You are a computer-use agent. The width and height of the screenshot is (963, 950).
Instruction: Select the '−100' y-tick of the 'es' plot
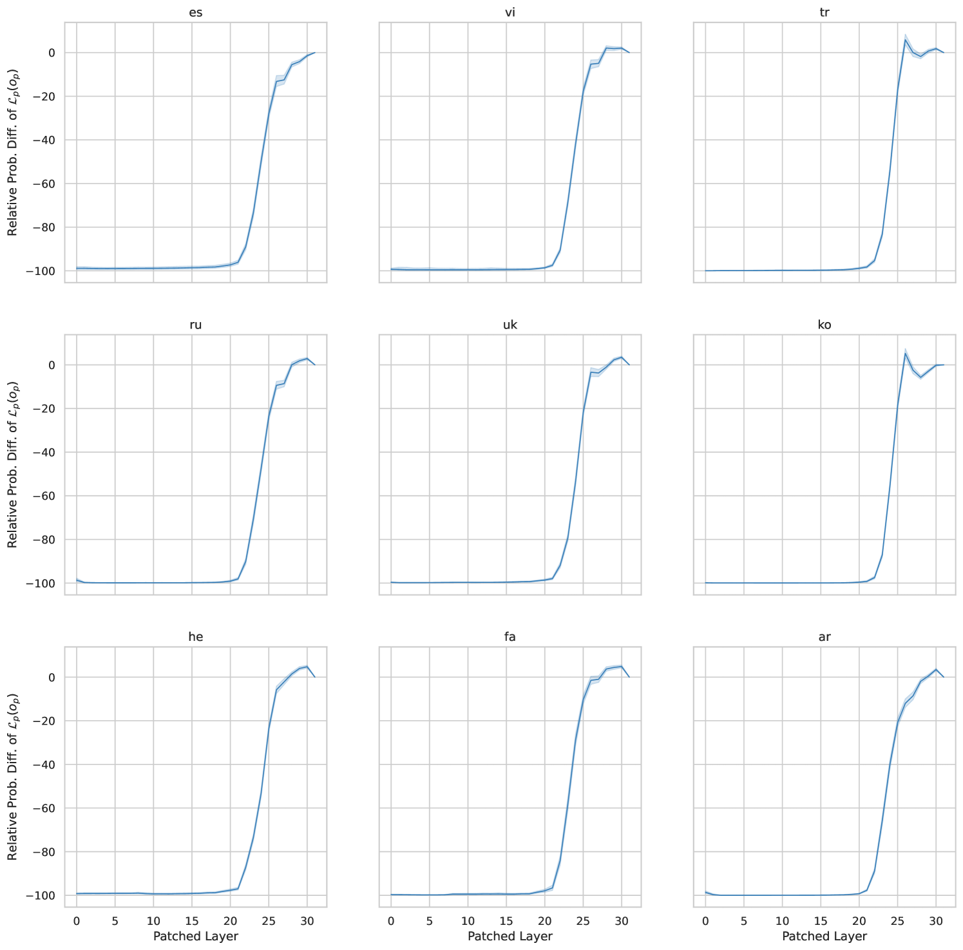click(41, 271)
